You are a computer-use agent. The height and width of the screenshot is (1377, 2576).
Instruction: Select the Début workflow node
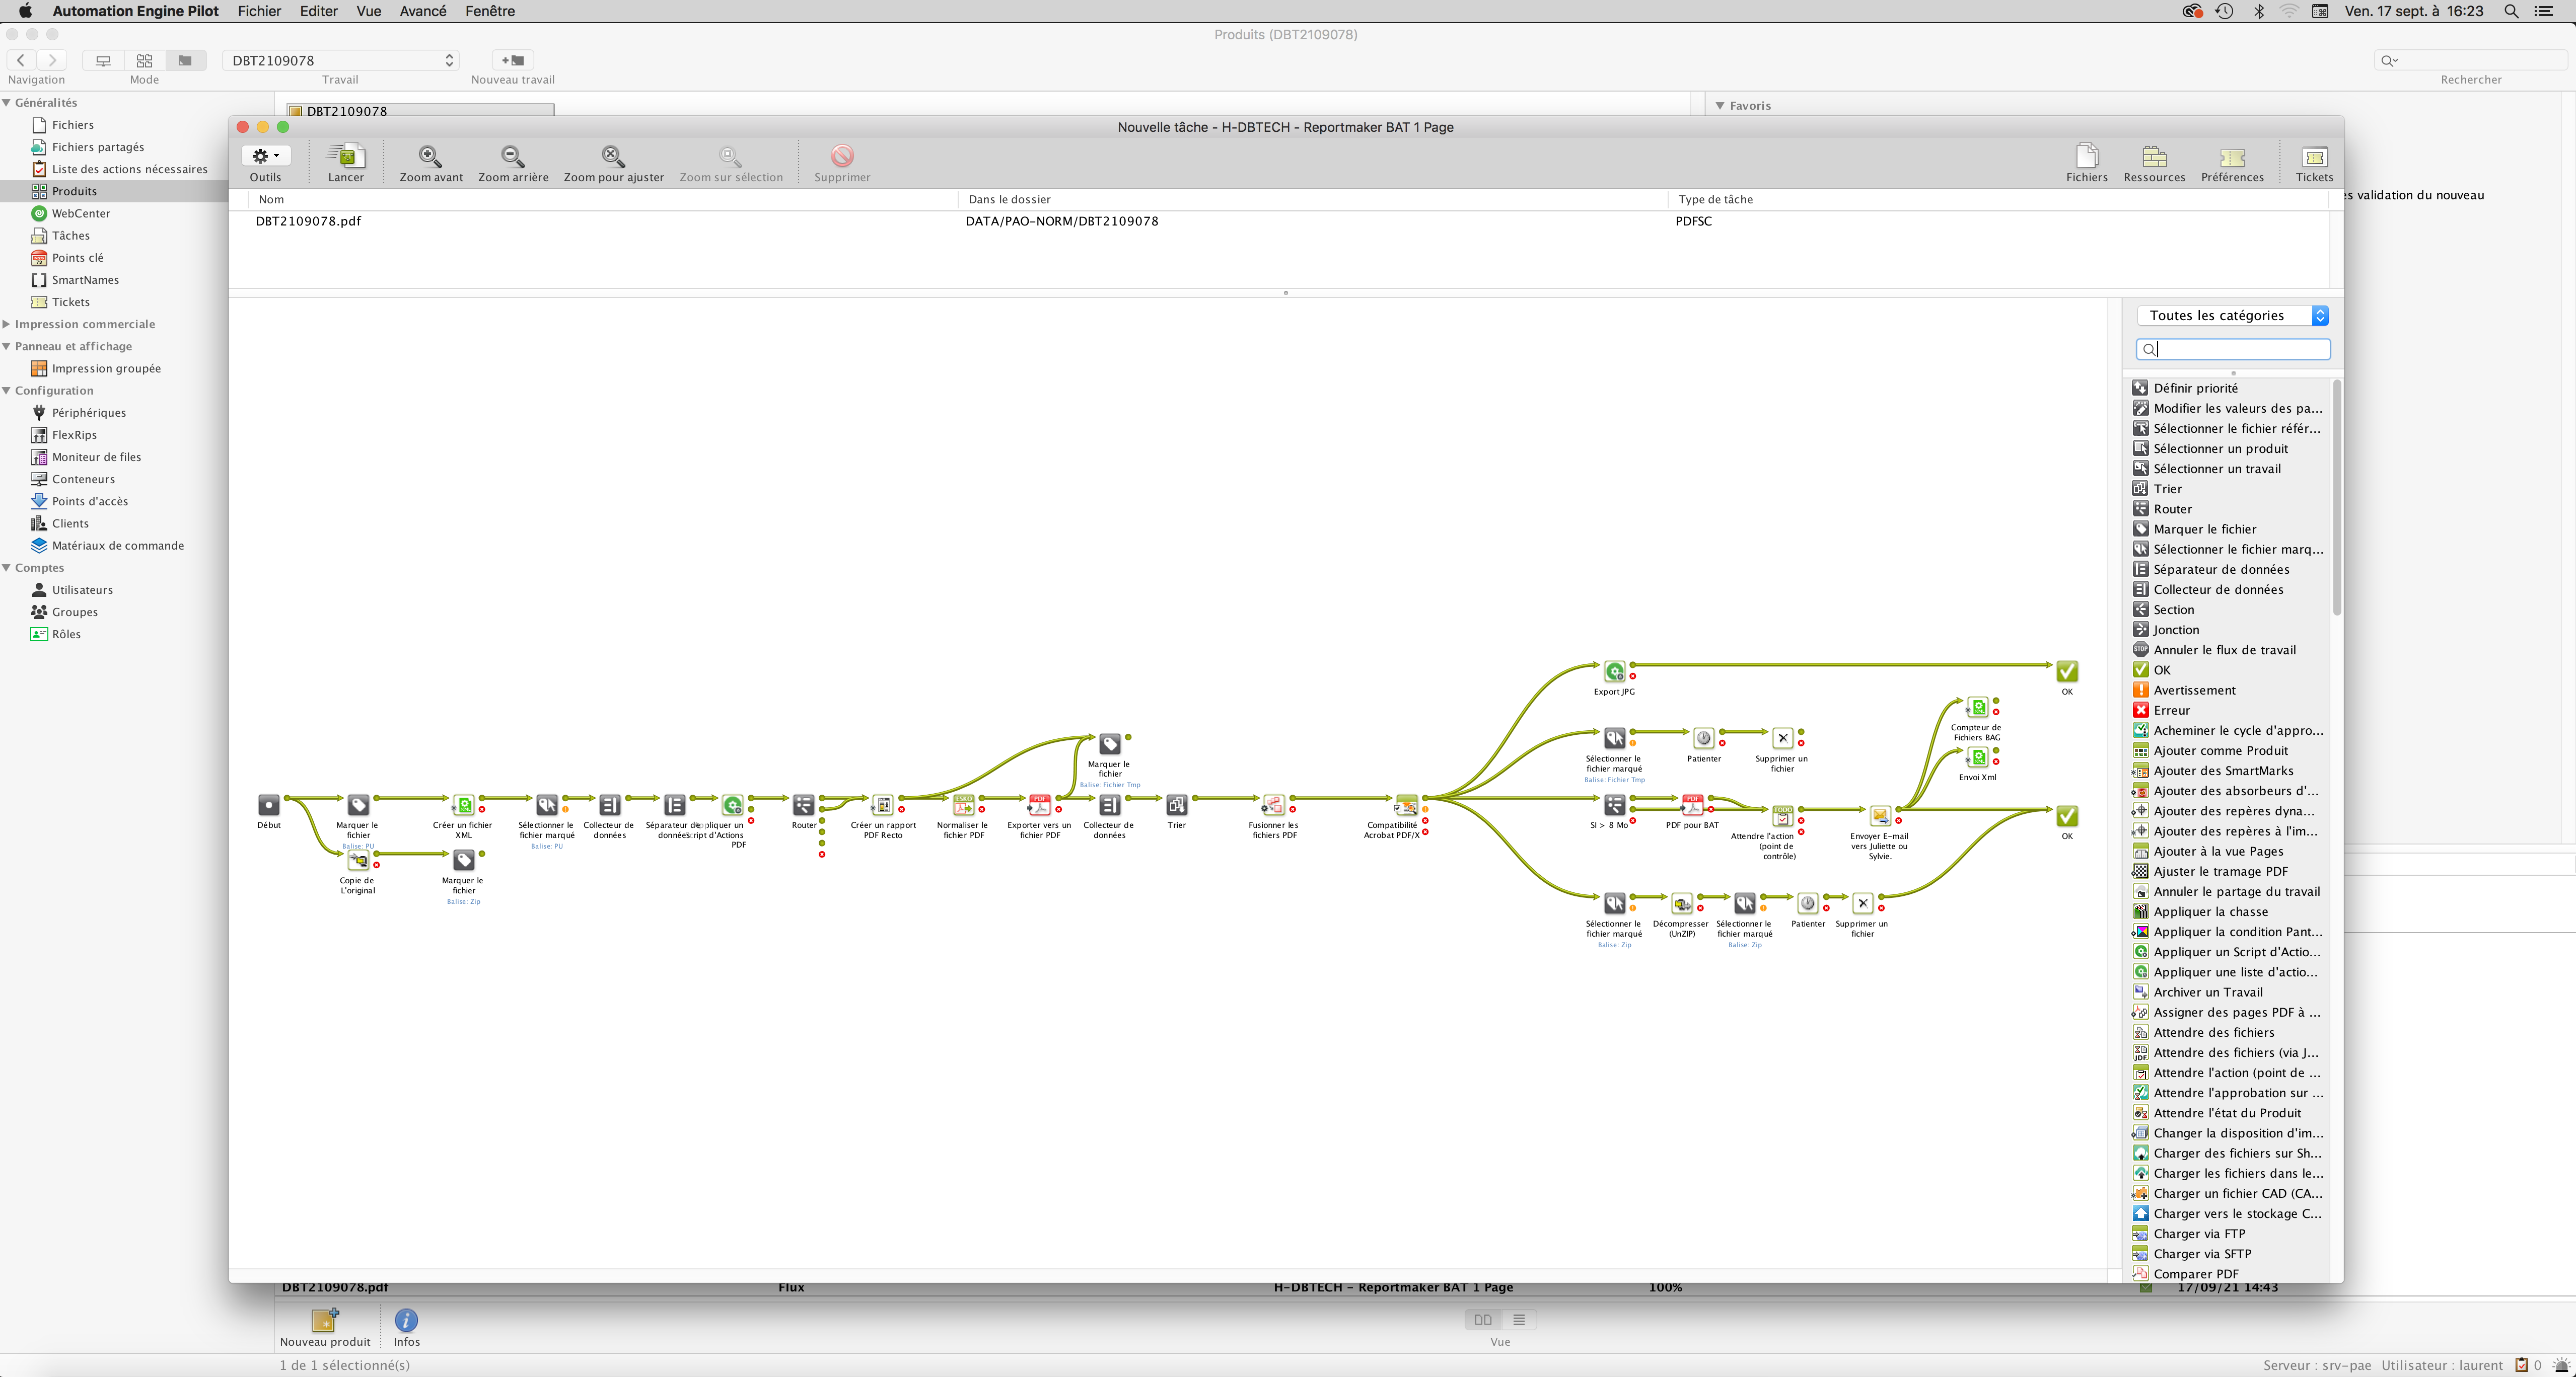[x=269, y=805]
